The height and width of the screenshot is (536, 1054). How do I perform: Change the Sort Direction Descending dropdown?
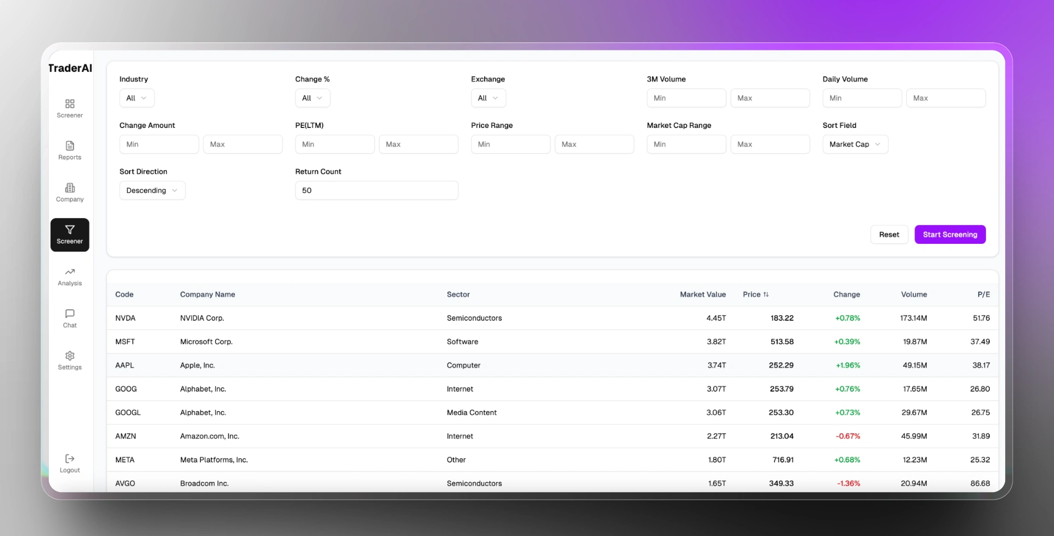click(152, 191)
